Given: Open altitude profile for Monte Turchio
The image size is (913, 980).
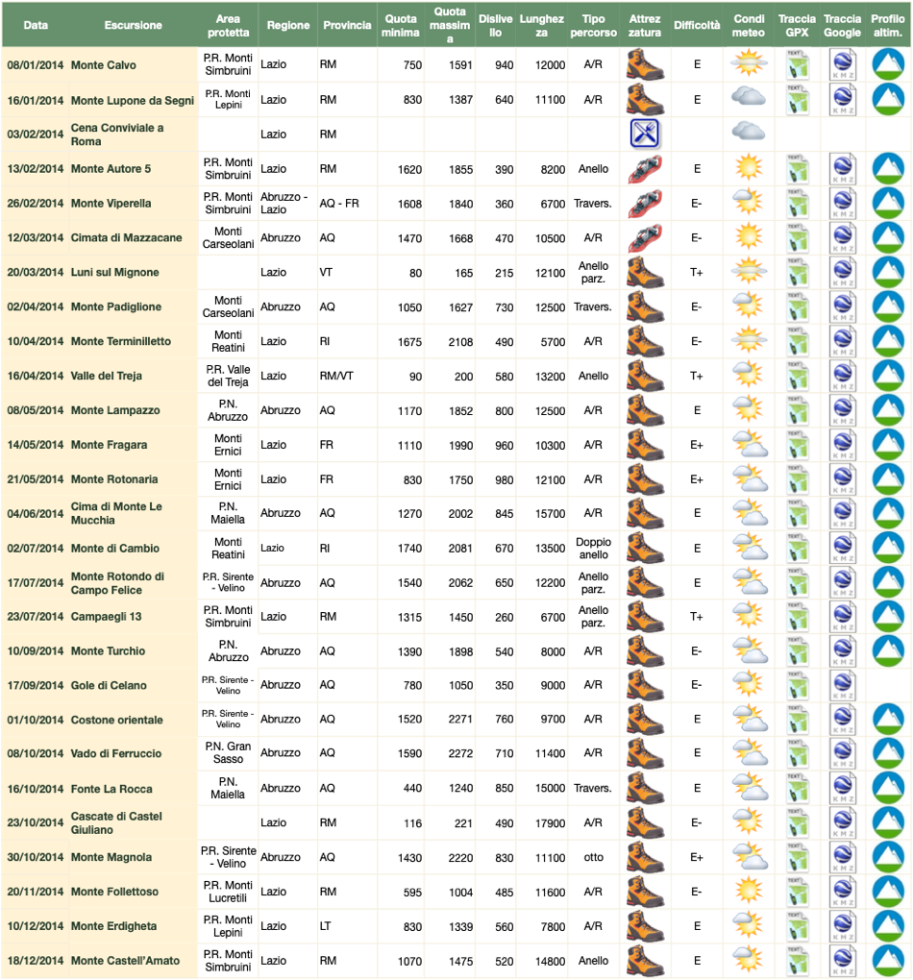Looking at the screenshot, I should 888,650.
